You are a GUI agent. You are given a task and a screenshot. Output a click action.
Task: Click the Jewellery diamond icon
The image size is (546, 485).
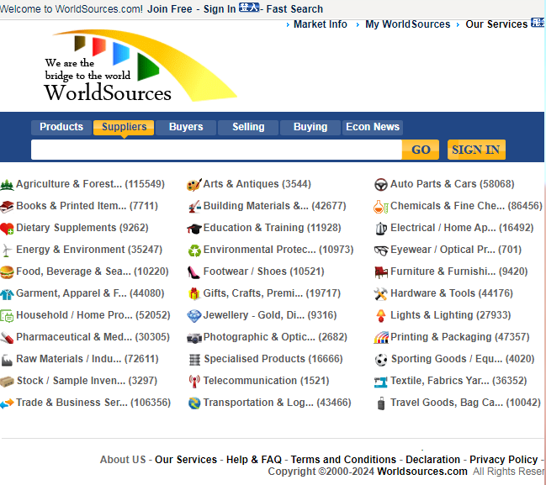194,316
